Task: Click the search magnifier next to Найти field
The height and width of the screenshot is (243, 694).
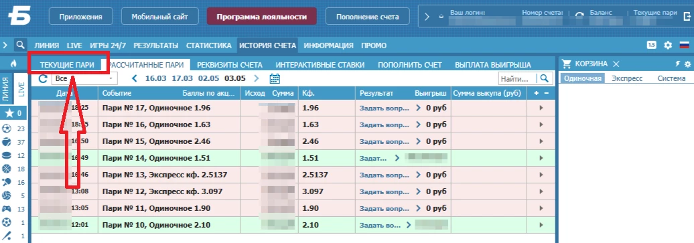Action: 545,78
